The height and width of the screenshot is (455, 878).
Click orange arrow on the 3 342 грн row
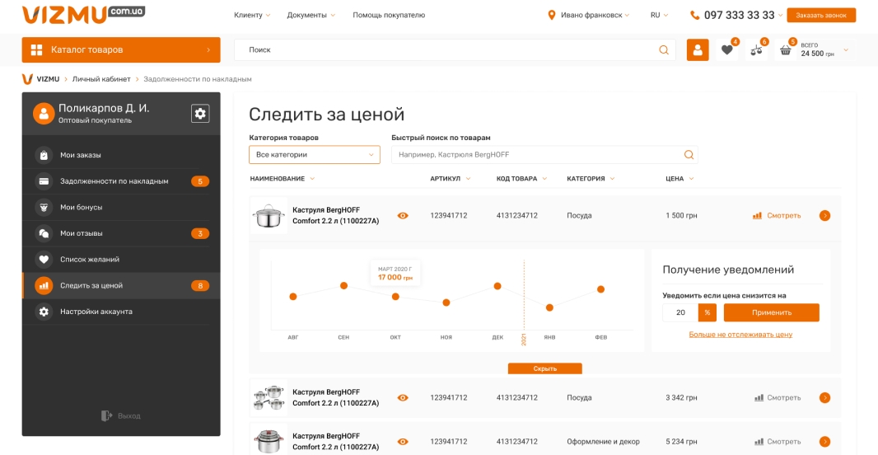click(x=824, y=398)
